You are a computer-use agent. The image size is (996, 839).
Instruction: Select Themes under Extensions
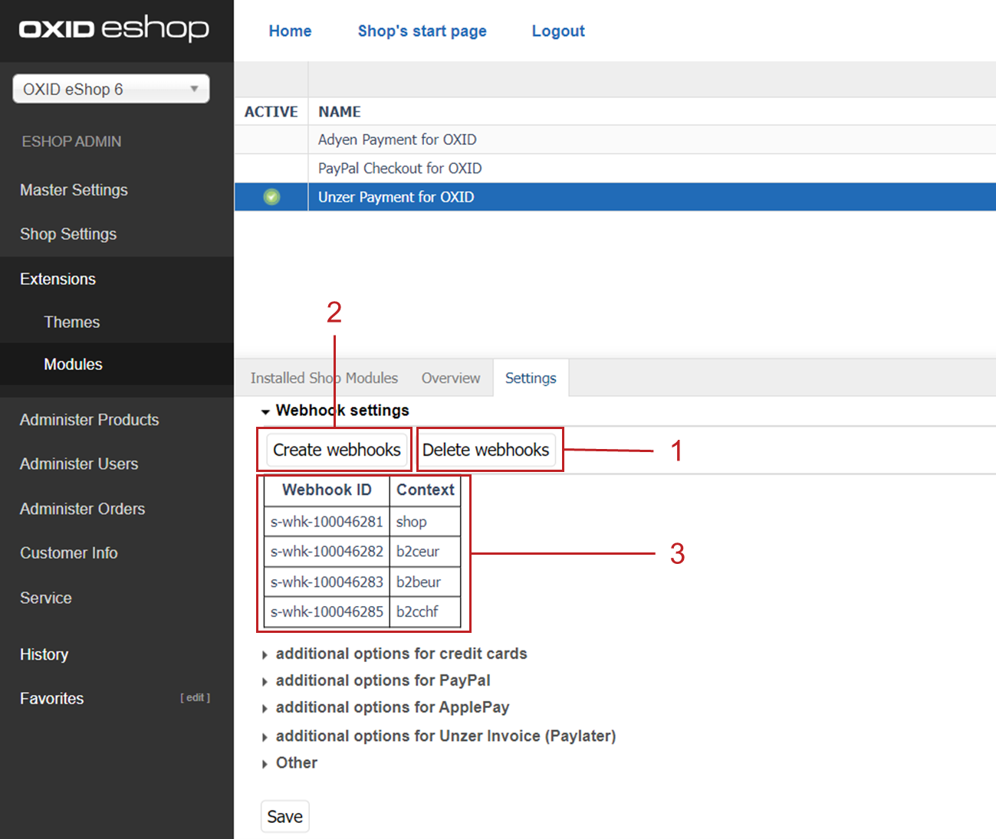(72, 322)
